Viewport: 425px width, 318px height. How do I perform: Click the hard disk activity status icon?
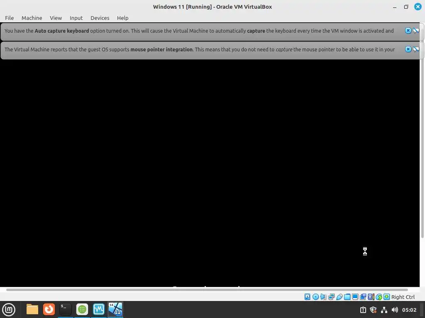coord(308,296)
